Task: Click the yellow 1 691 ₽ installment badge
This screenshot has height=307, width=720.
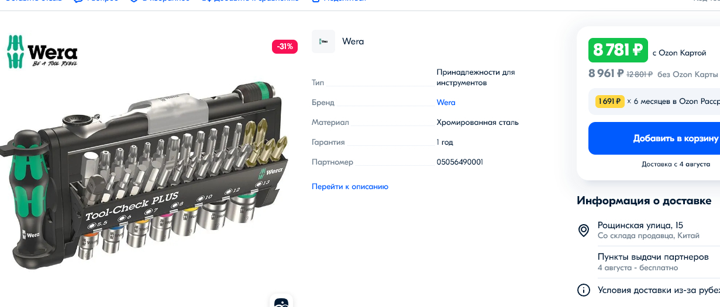Action: [609, 102]
